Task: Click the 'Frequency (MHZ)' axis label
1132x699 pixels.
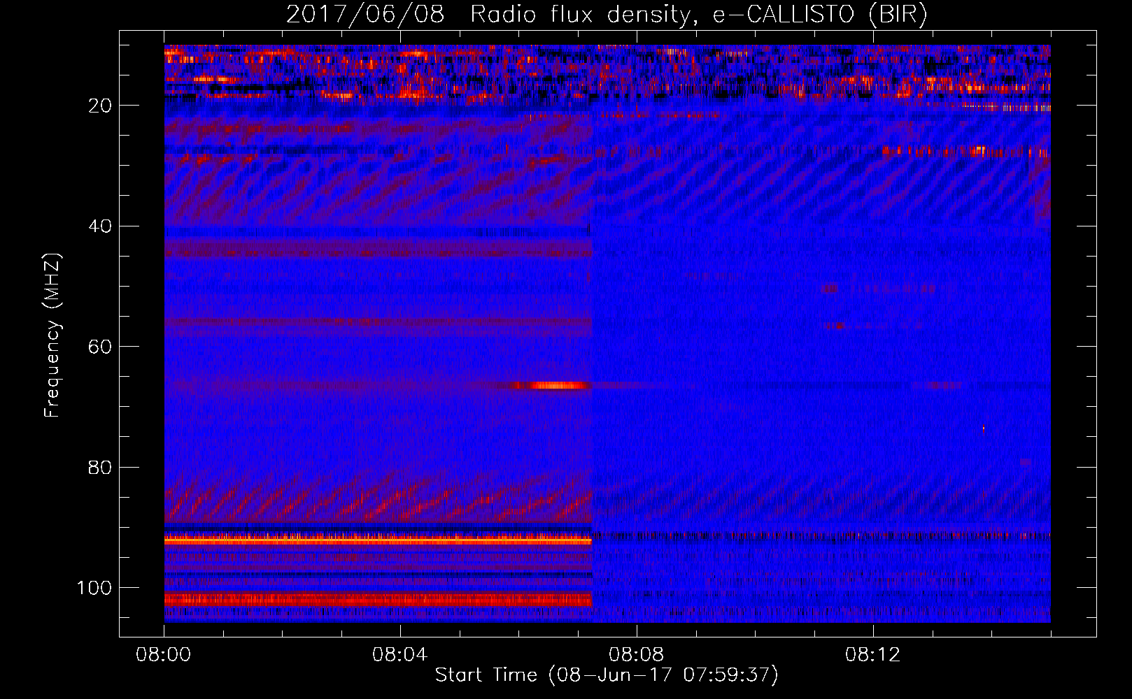Action: tap(52, 335)
